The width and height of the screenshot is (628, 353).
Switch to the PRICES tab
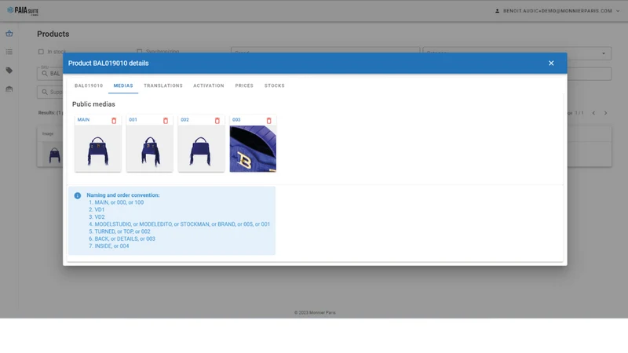coord(244,86)
